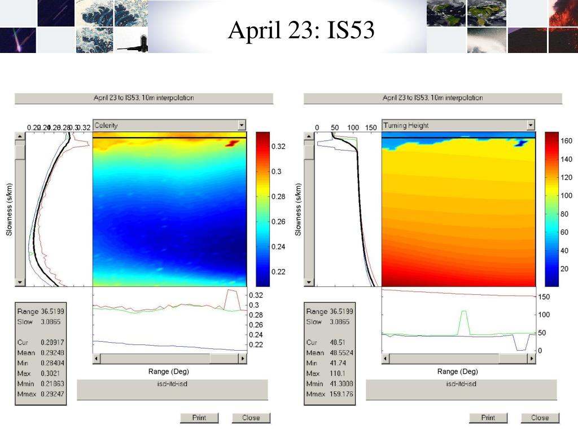The image size is (578, 433).
Task: Click the Max 0.3021 value in left stats
Action: click(x=50, y=373)
